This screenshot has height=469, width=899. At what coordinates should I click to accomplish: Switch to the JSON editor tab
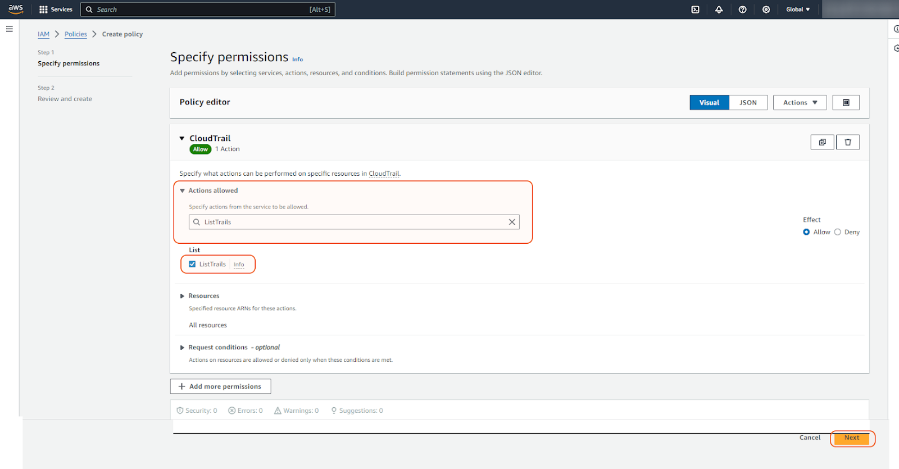tap(748, 102)
